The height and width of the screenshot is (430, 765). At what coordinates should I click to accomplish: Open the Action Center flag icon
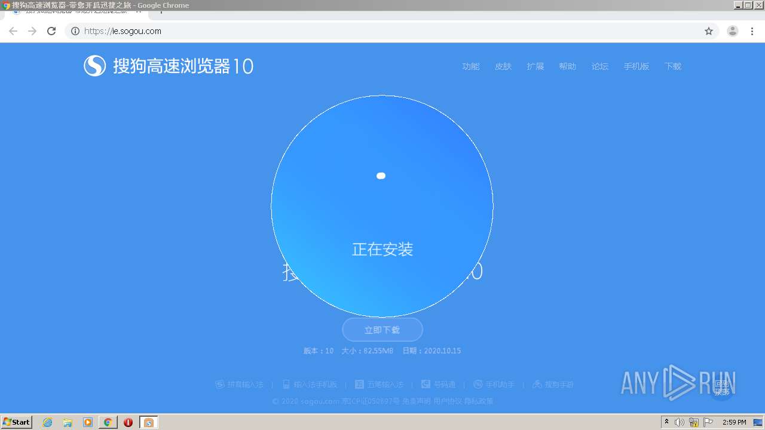[x=708, y=422]
